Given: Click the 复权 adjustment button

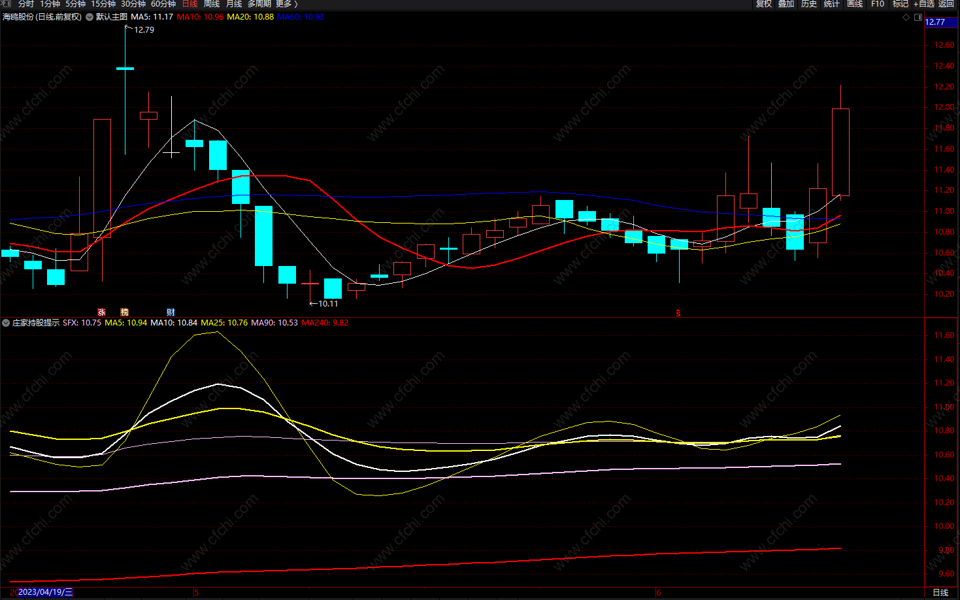Looking at the screenshot, I should (x=764, y=3).
